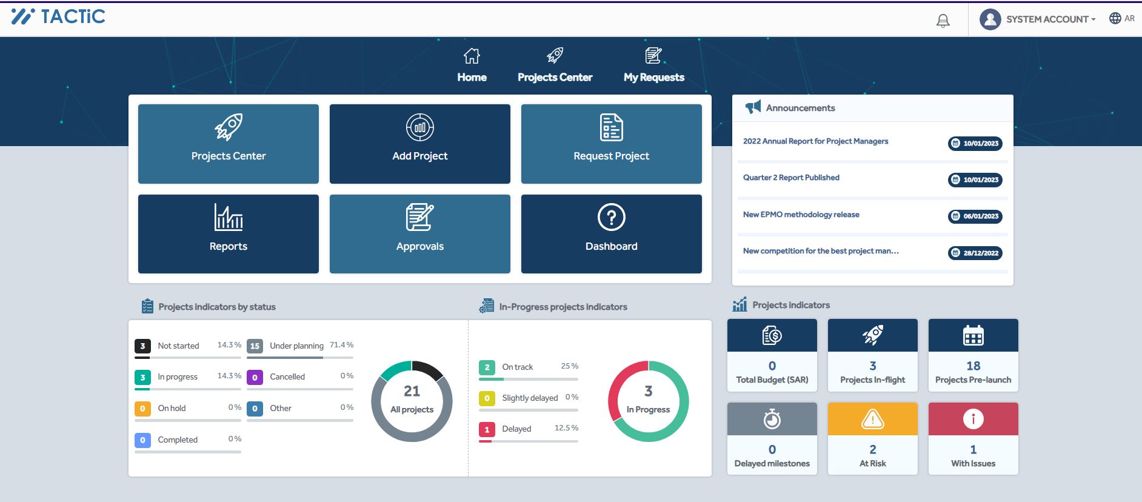
Task: Click rocket icon above Projects Center nav
Action: 555,56
